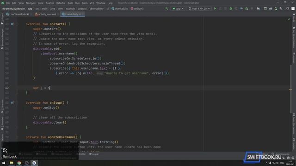
Task: Click the green inspection checkmark in editor
Action: point(289,19)
